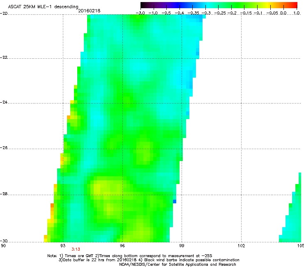Click the color bar label -1.0

[x=153, y=13]
